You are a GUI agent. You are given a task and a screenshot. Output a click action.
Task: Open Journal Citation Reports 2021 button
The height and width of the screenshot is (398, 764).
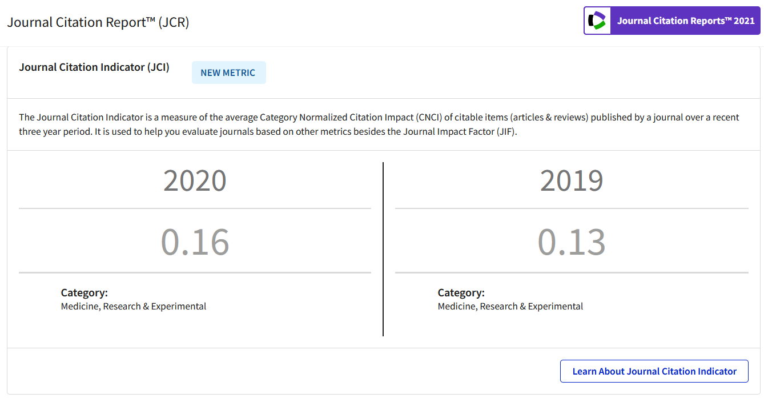[672, 21]
